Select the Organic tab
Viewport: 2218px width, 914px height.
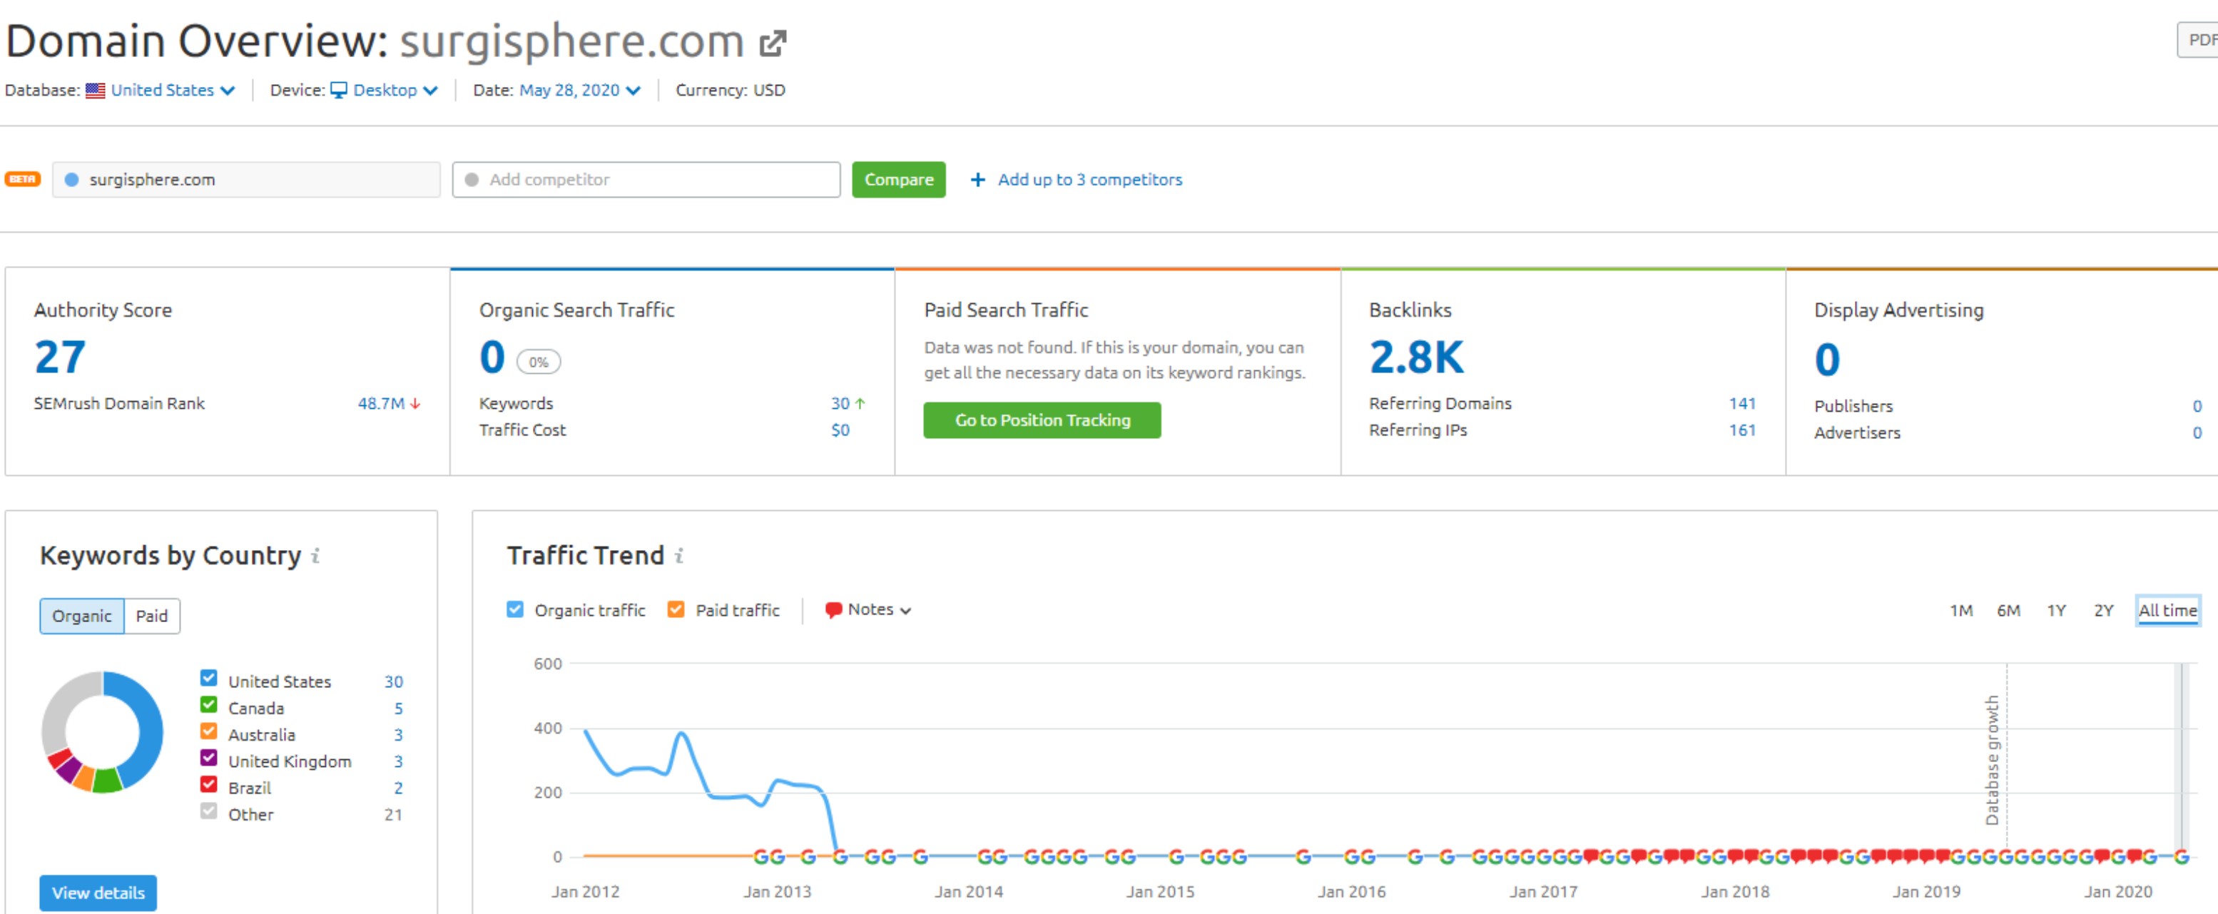point(82,616)
